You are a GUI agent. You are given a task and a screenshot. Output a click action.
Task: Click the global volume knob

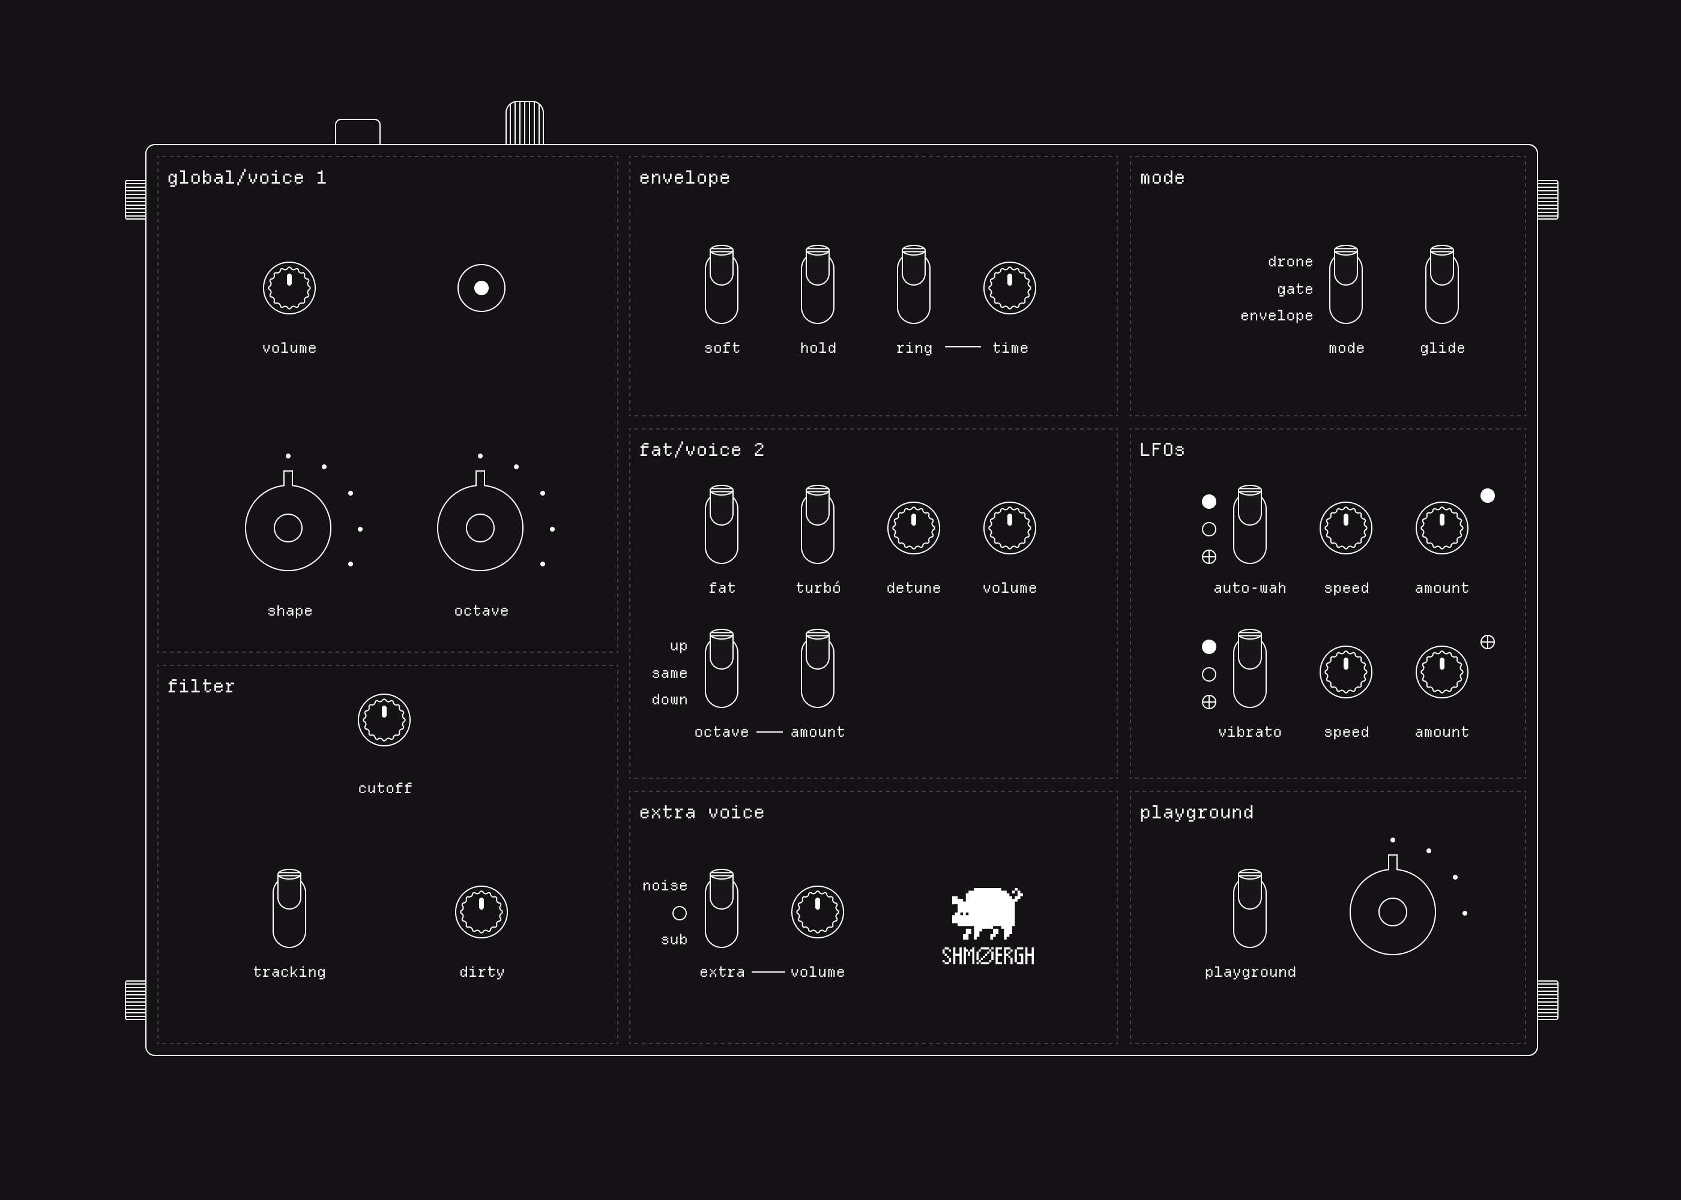coord(289,288)
